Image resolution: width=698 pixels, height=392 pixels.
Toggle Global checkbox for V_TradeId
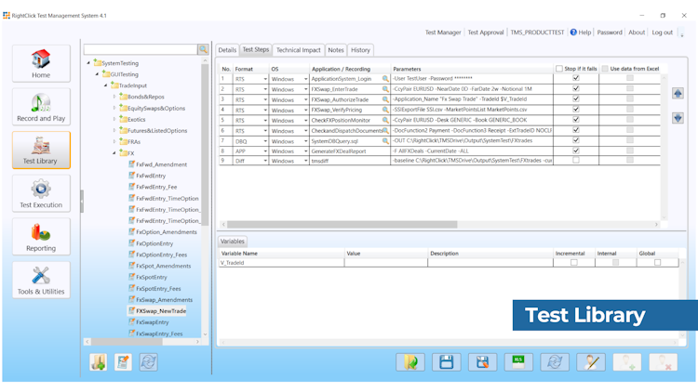point(657,263)
